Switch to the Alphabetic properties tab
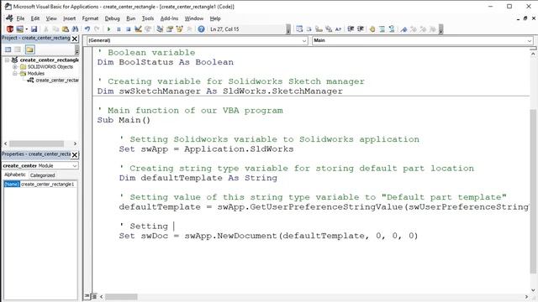538x302 pixels. click(x=15, y=175)
